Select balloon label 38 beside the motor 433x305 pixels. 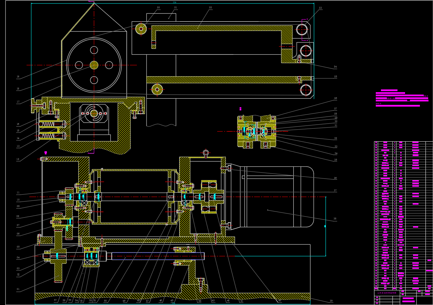tap(335, 219)
